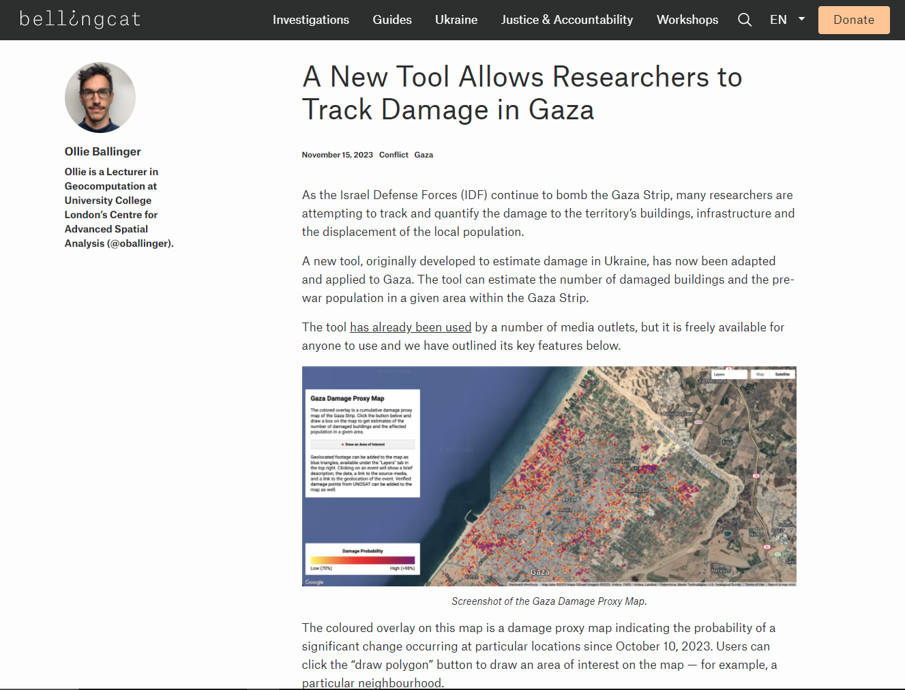Click the Donate button
Screen dimensions: 905x690
(x=854, y=20)
